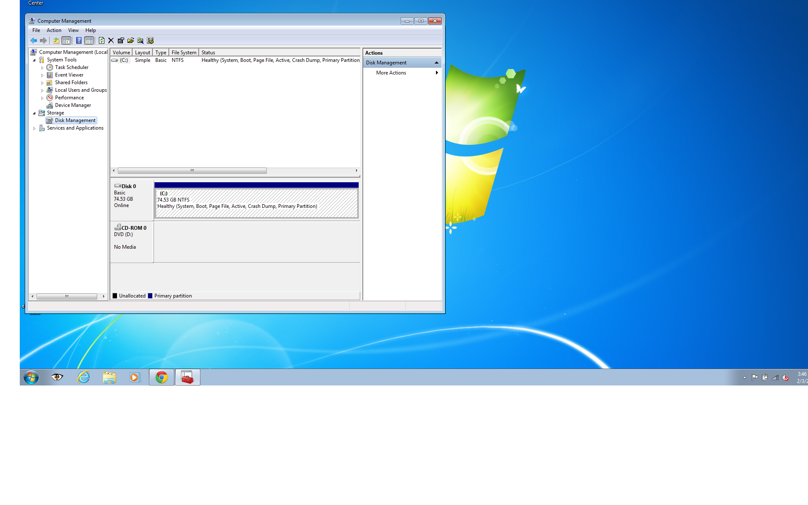
Task: Click the Unallocated black legend swatch
Action: (x=115, y=296)
